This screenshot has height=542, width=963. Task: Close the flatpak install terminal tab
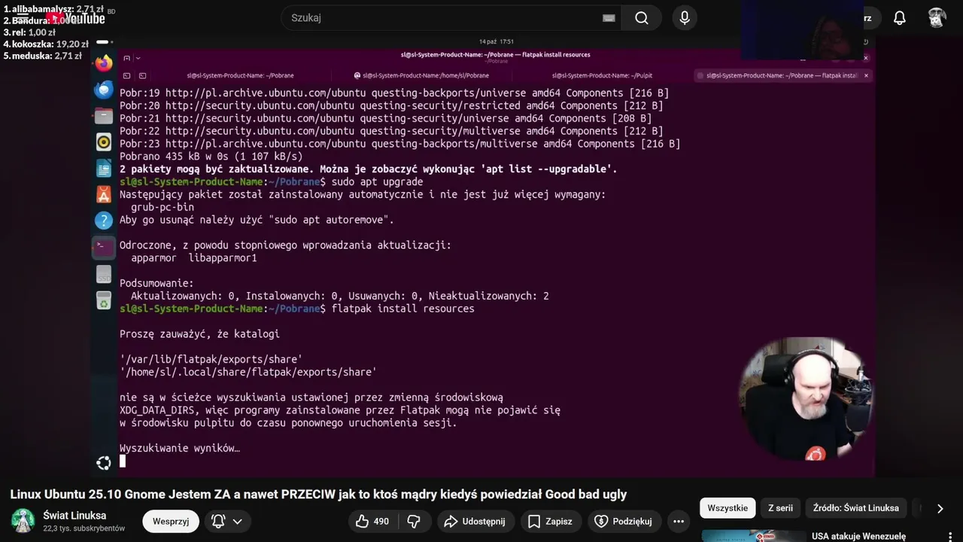[x=866, y=75]
